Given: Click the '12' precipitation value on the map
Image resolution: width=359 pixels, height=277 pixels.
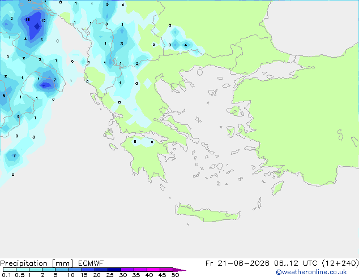Looking at the screenshot, I should pos(43,20).
